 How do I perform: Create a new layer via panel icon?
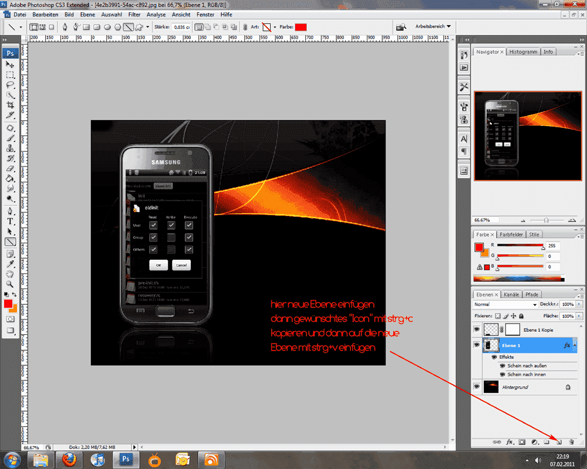click(559, 442)
